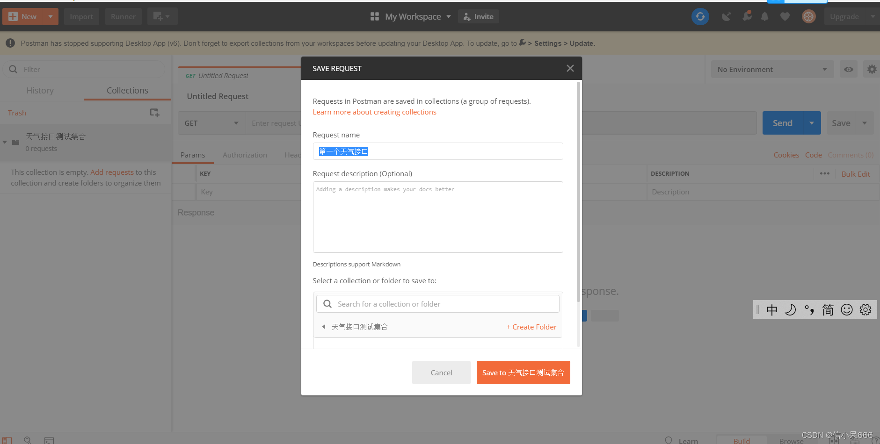Click the Save button in request bar
Viewport: 880px width, 444px height.
tap(841, 123)
